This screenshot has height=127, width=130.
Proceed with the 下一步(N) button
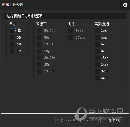[x=89, y=120]
